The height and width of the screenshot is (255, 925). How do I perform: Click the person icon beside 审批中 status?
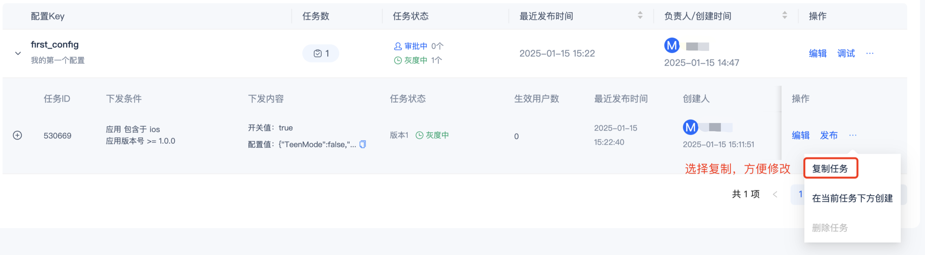[397, 46]
